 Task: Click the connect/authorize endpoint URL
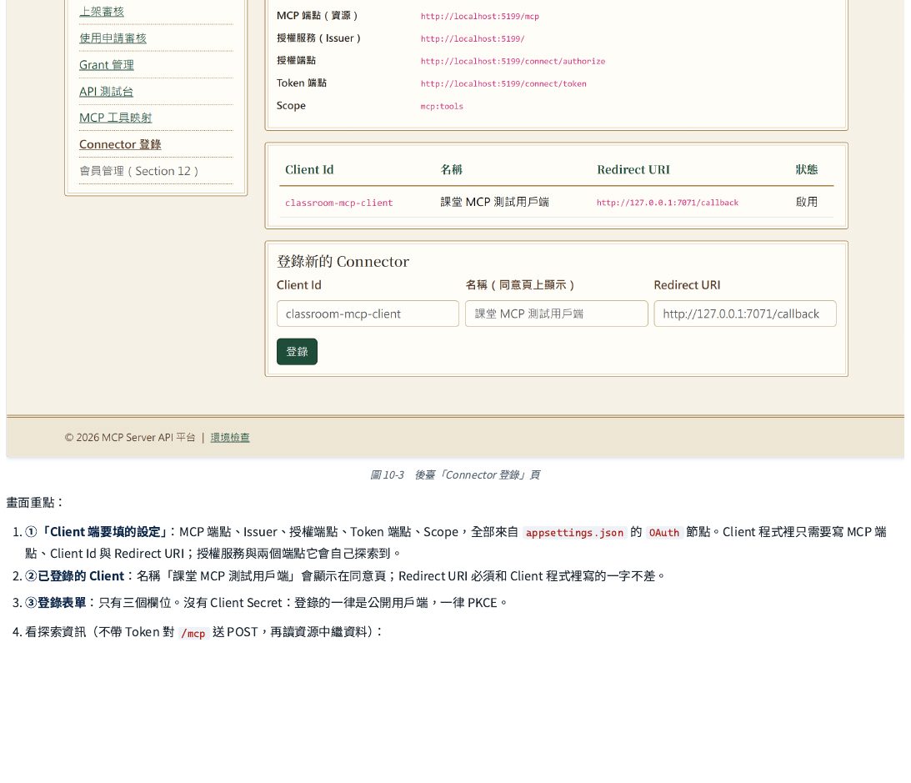(x=513, y=62)
